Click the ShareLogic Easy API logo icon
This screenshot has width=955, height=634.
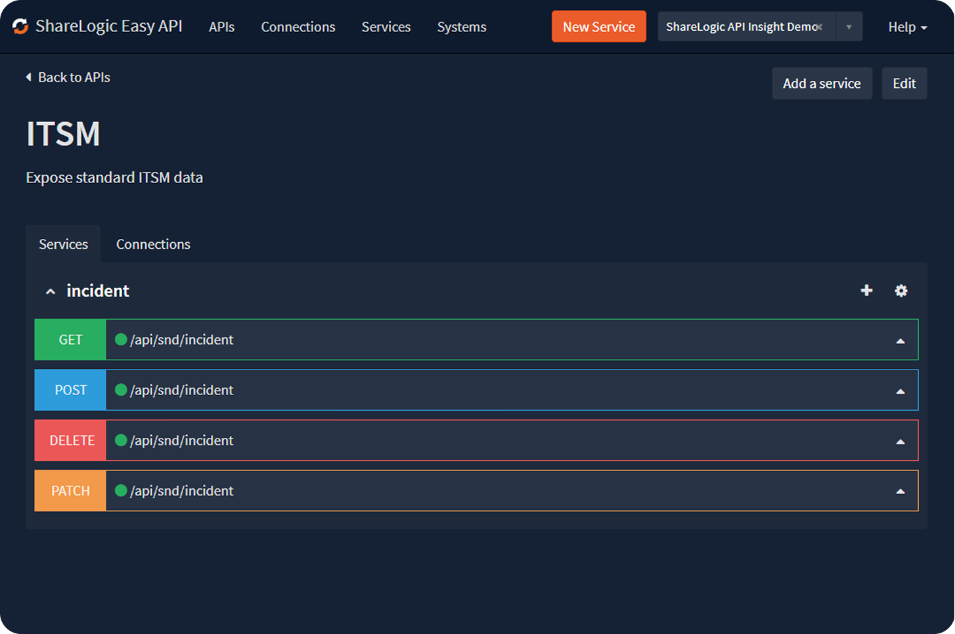[x=20, y=26]
